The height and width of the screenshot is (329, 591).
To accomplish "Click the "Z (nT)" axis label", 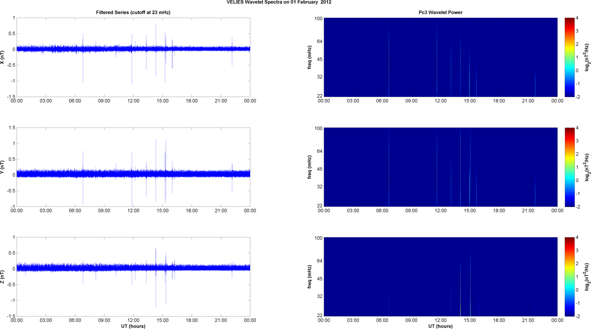I will point(2,277).
